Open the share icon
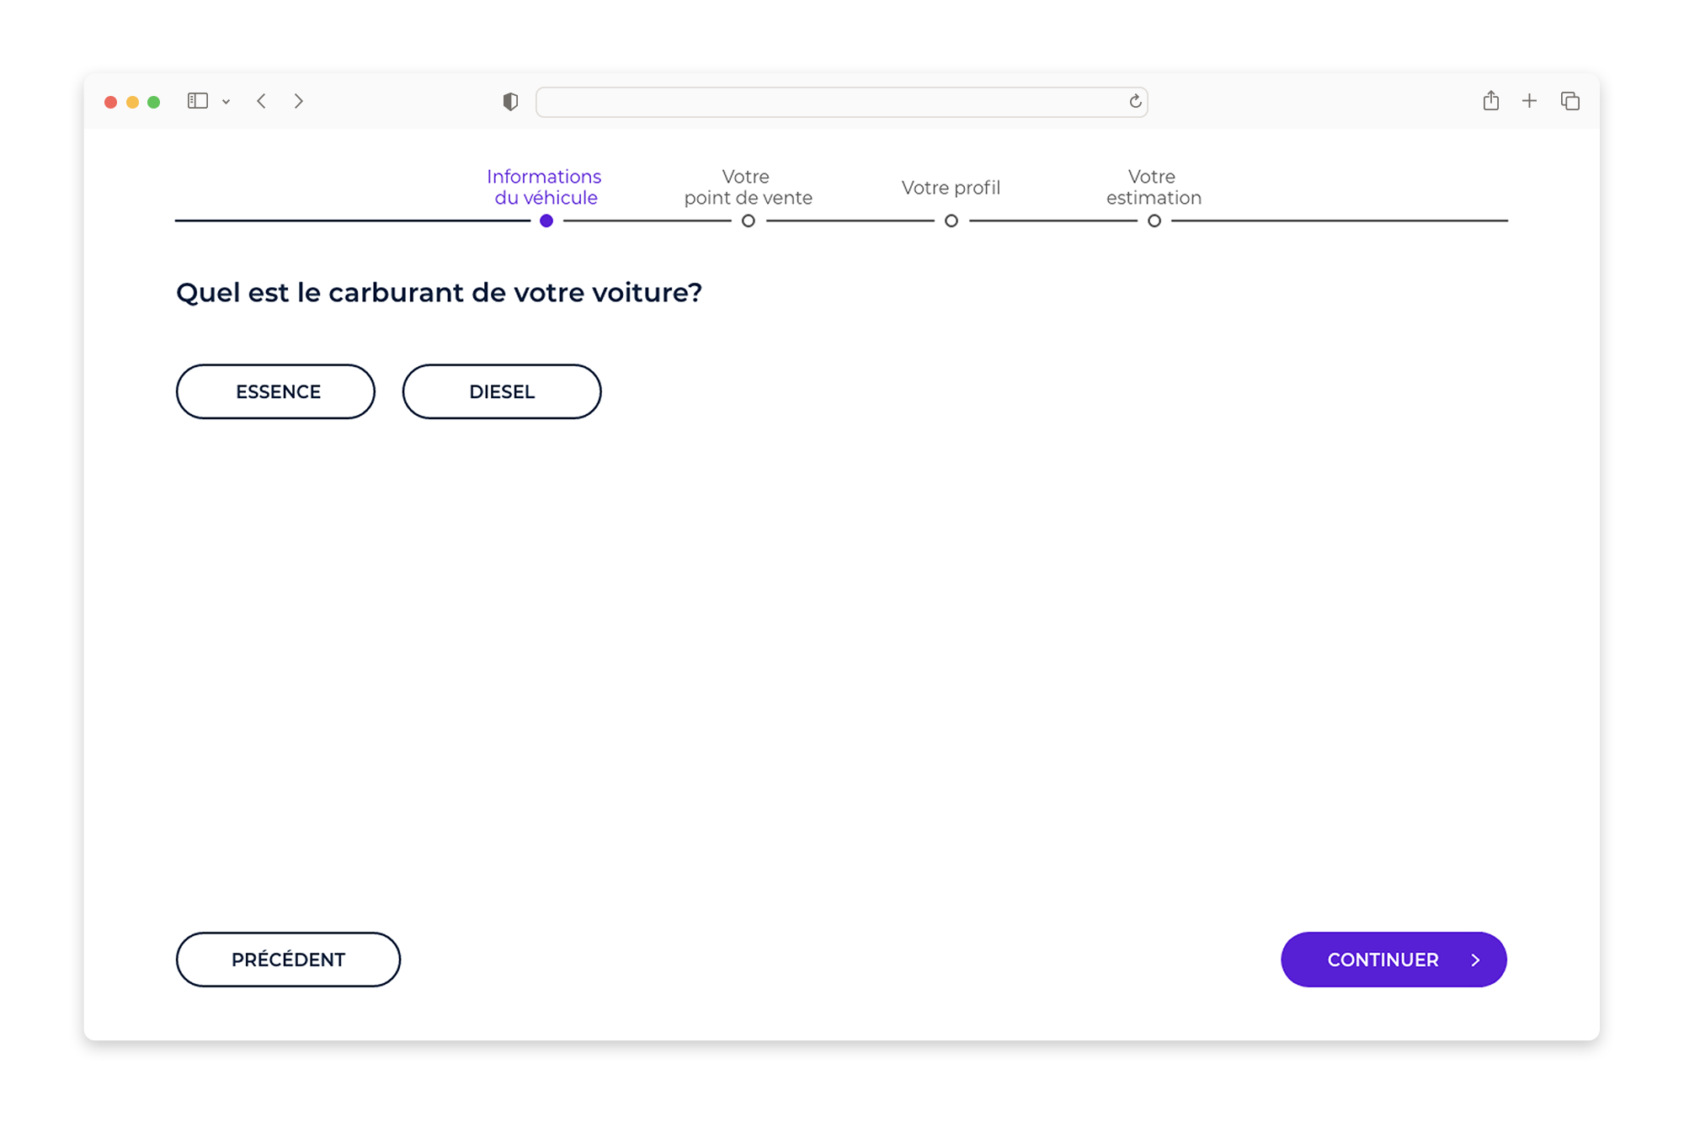 (x=1490, y=100)
